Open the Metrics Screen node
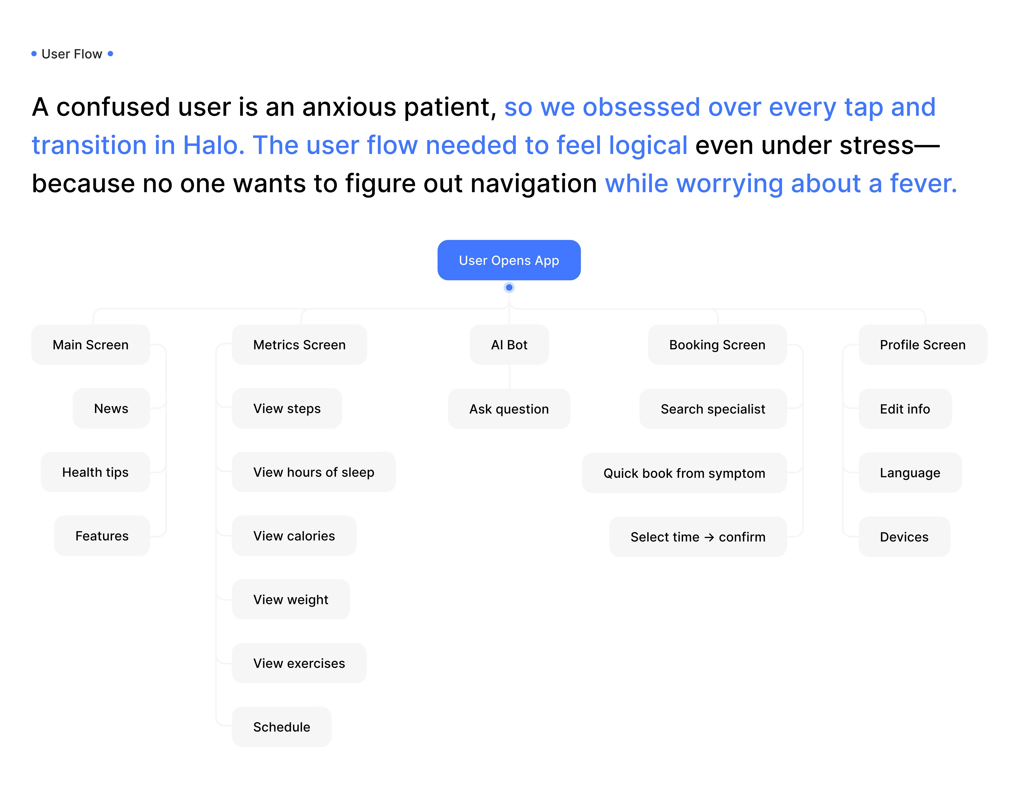The width and height of the screenshot is (1019, 791). (299, 345)
